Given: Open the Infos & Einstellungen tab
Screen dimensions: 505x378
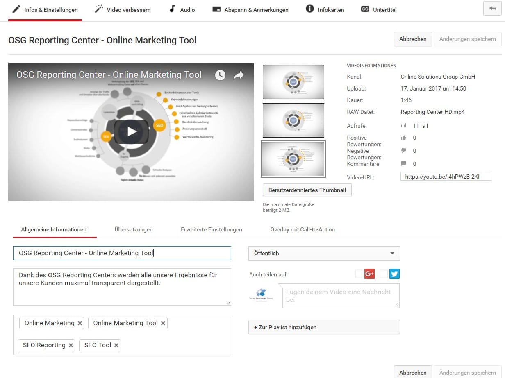Looking at the screenshot, I should (45, 10).
